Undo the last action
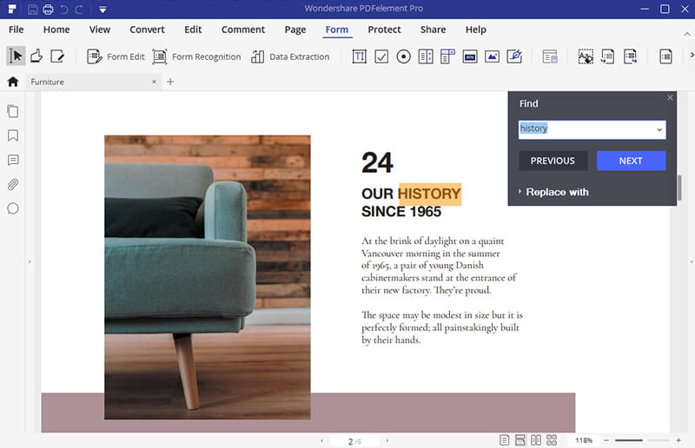 click(x=64, y=9)
